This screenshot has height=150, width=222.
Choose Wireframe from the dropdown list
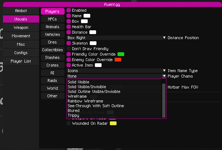pyautogui.click(x=77, y=96)
